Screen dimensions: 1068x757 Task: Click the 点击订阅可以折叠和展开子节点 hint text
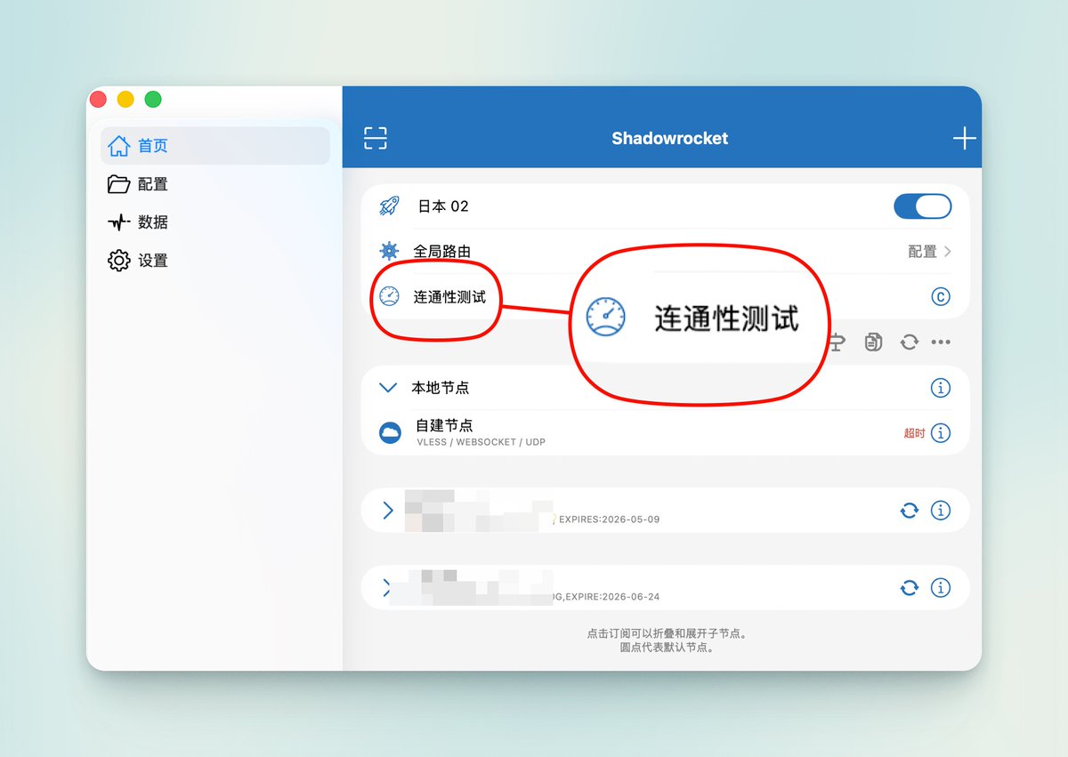coord(667,634)
